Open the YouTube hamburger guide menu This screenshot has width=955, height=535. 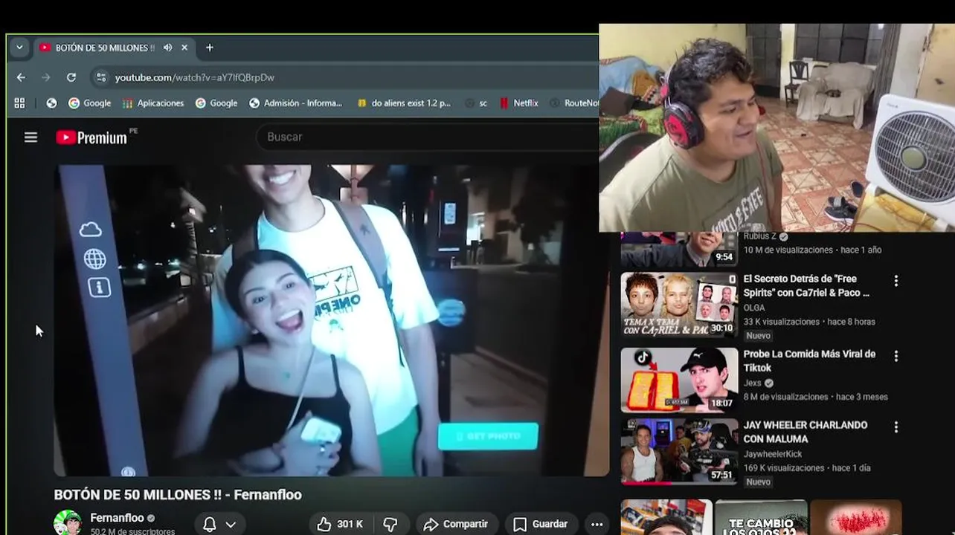point(30,137)
